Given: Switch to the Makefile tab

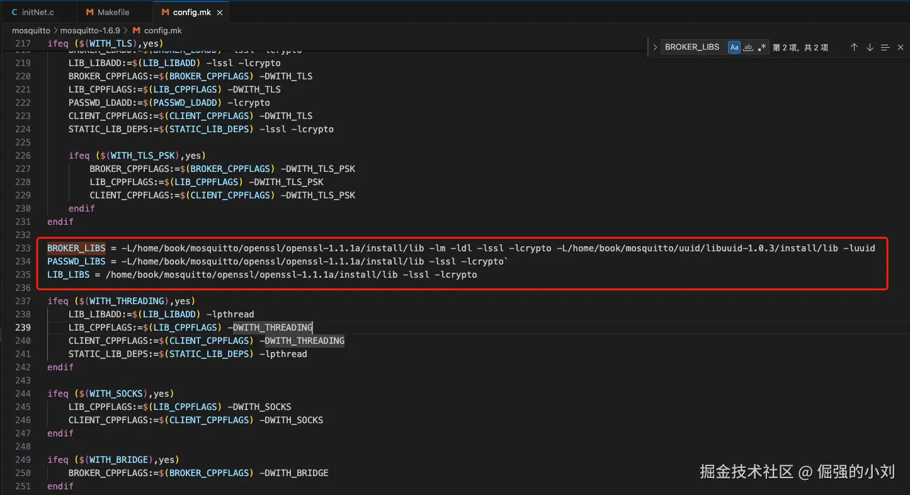Looking at the screenshot, I should tap(114, 12).
